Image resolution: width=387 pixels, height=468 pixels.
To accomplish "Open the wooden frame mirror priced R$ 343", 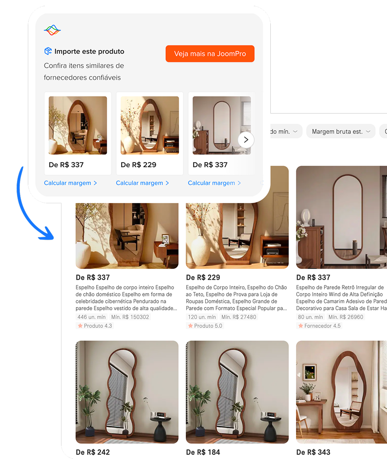I will click(x=341, y=392).
